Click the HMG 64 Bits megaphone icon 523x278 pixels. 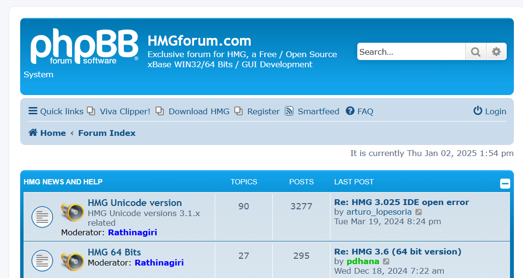point(73,261)
